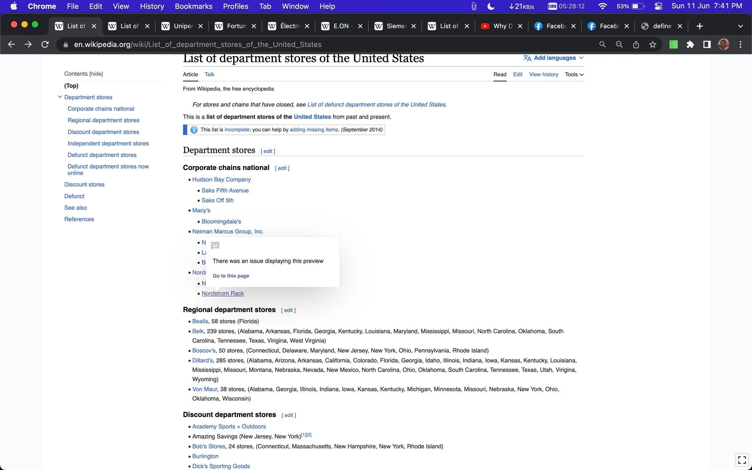
Task: Edit the Regional department stores section
Action: pyautogui.click(x=288, y=310)
